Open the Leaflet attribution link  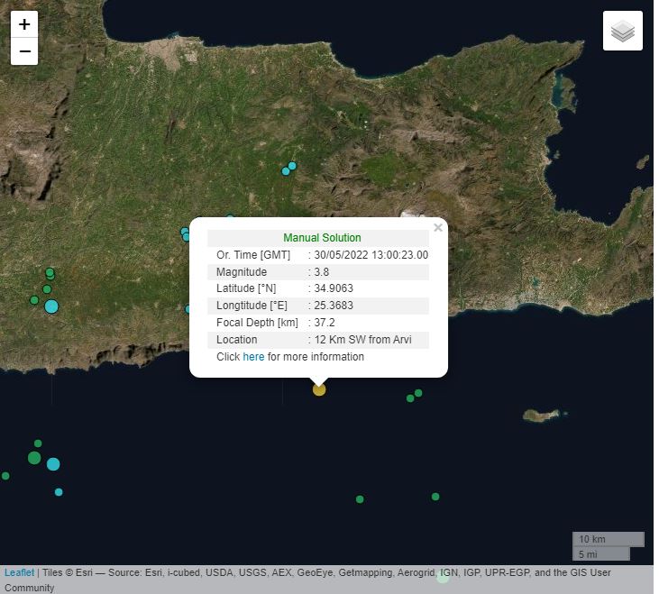click(x=19, y=572)
